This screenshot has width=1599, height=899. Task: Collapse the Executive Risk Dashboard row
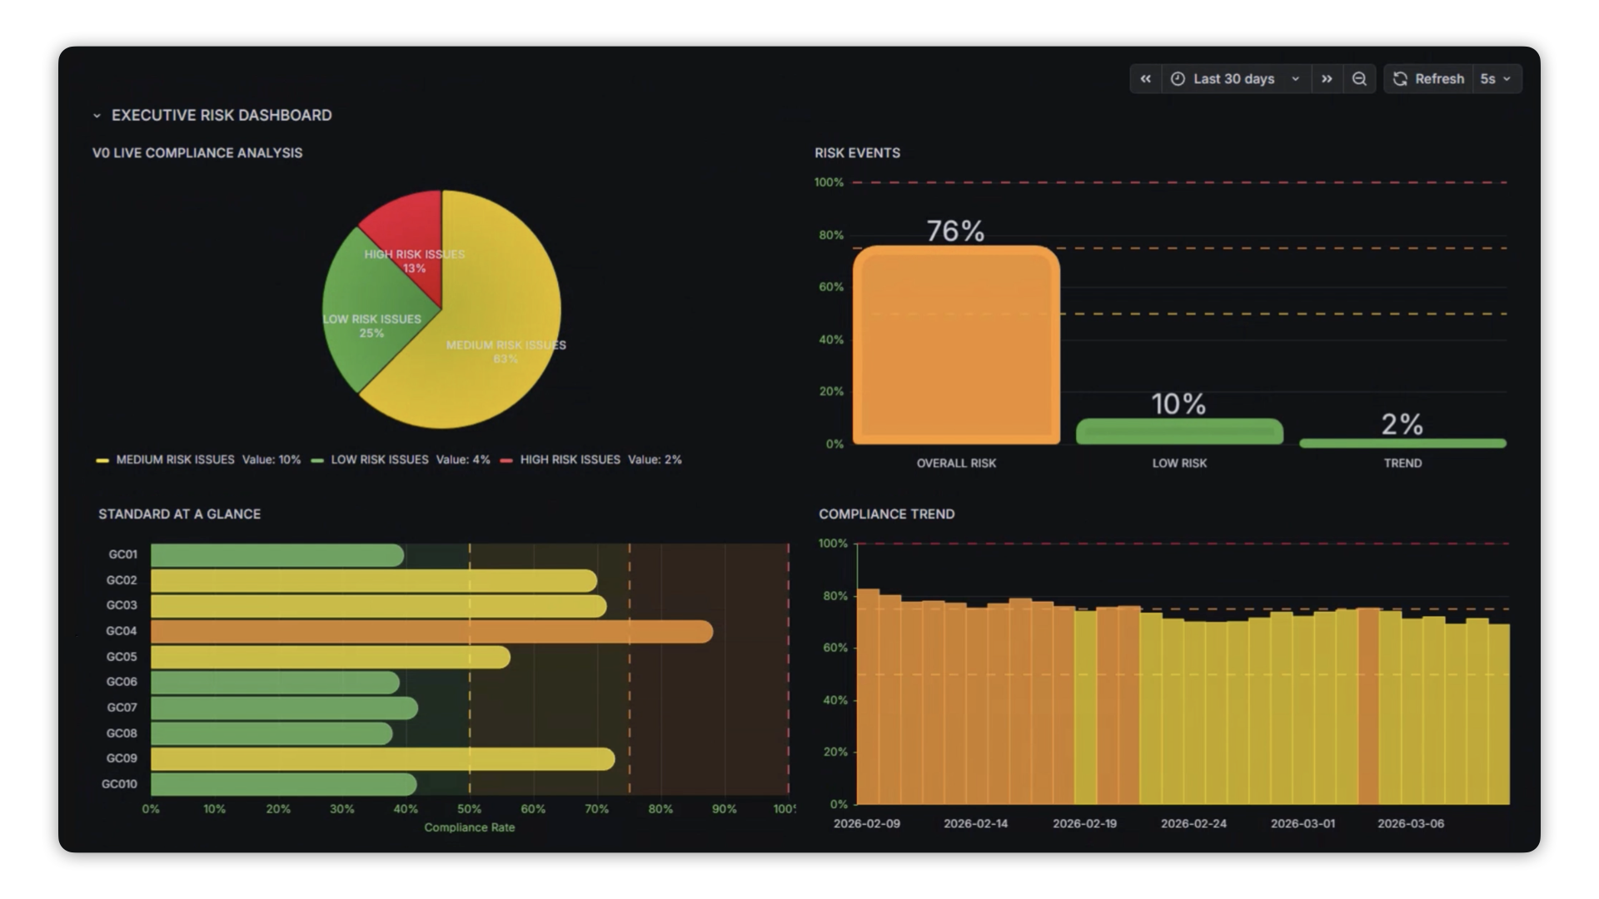click(97, 116)
